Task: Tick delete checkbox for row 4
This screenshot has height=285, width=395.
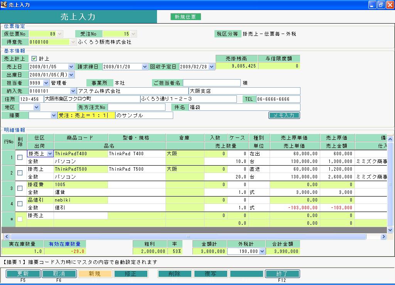Action: pyautogui.click(x=20, y=204)
